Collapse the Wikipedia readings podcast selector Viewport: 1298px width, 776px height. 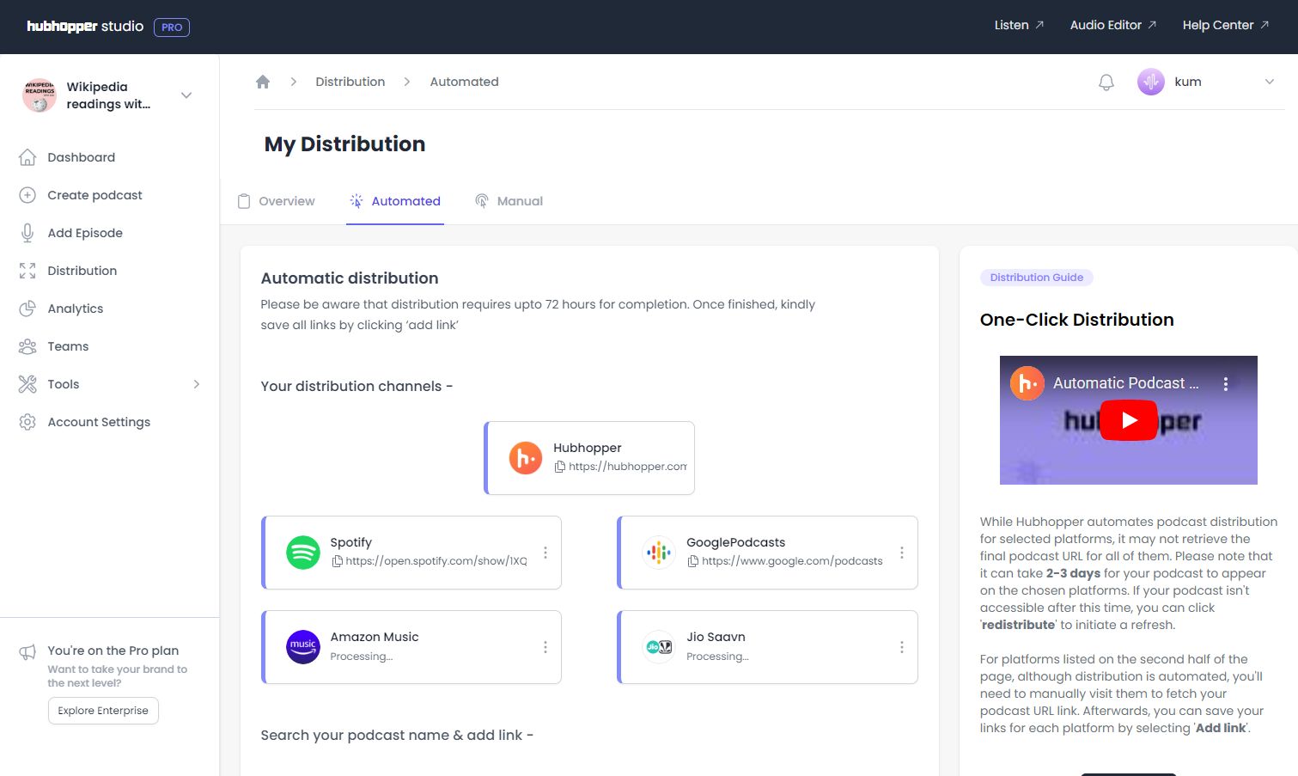[186, 95]
